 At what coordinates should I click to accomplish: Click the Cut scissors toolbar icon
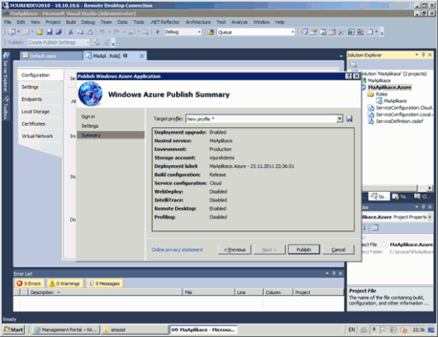[71, 32]
